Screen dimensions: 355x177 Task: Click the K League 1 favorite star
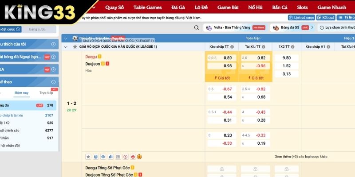pyautogui.click(x=75, y=47)
